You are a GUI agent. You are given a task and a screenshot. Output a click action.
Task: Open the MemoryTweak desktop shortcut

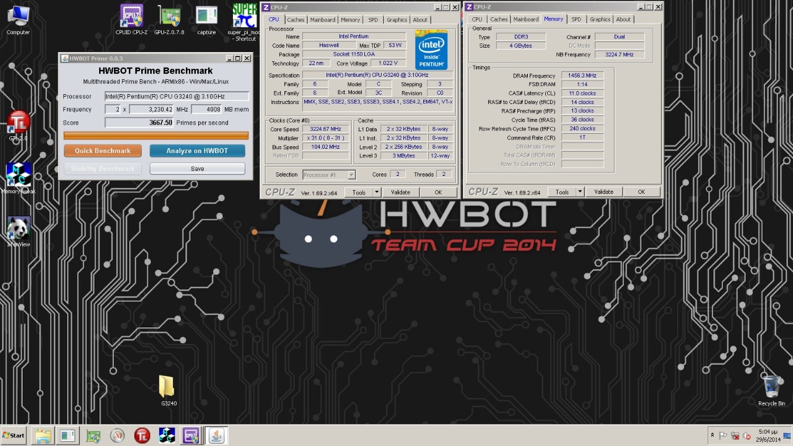tap(19, 178)
